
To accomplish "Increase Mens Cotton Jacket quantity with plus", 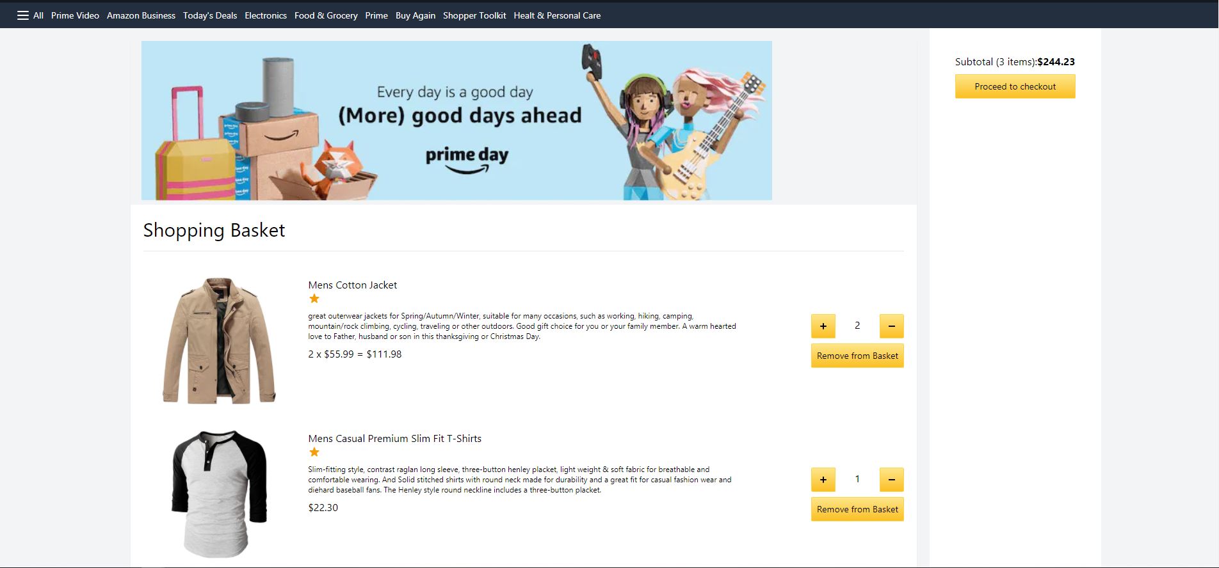I will pos(823,326).
